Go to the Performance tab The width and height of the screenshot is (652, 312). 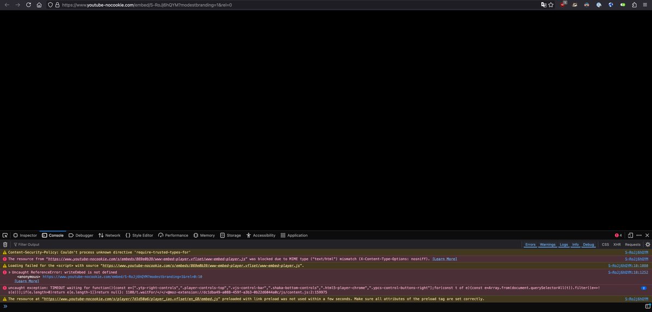pos(173,235)
